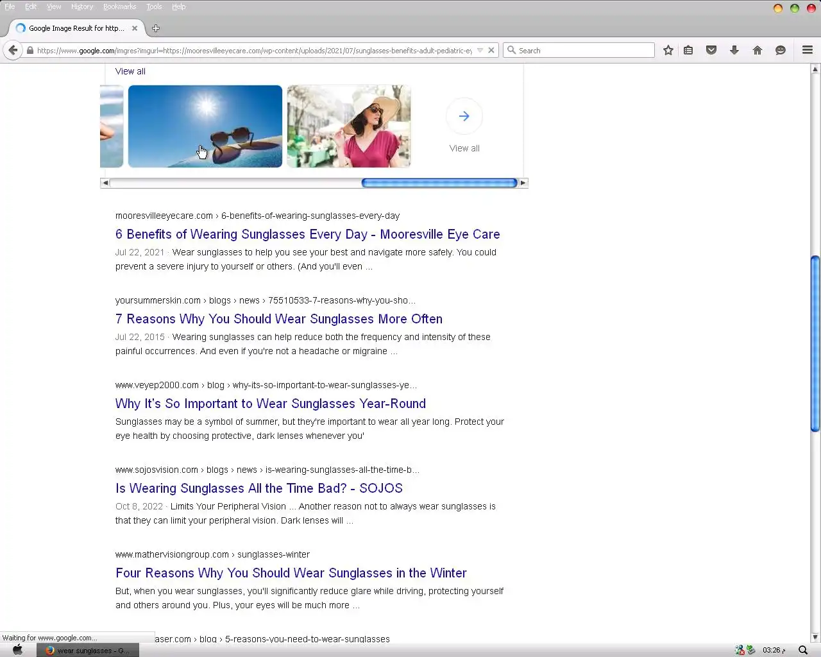This screenshot has height=657, width=821.
Task: Open the hamburger menu button
Action: (808, 50)
